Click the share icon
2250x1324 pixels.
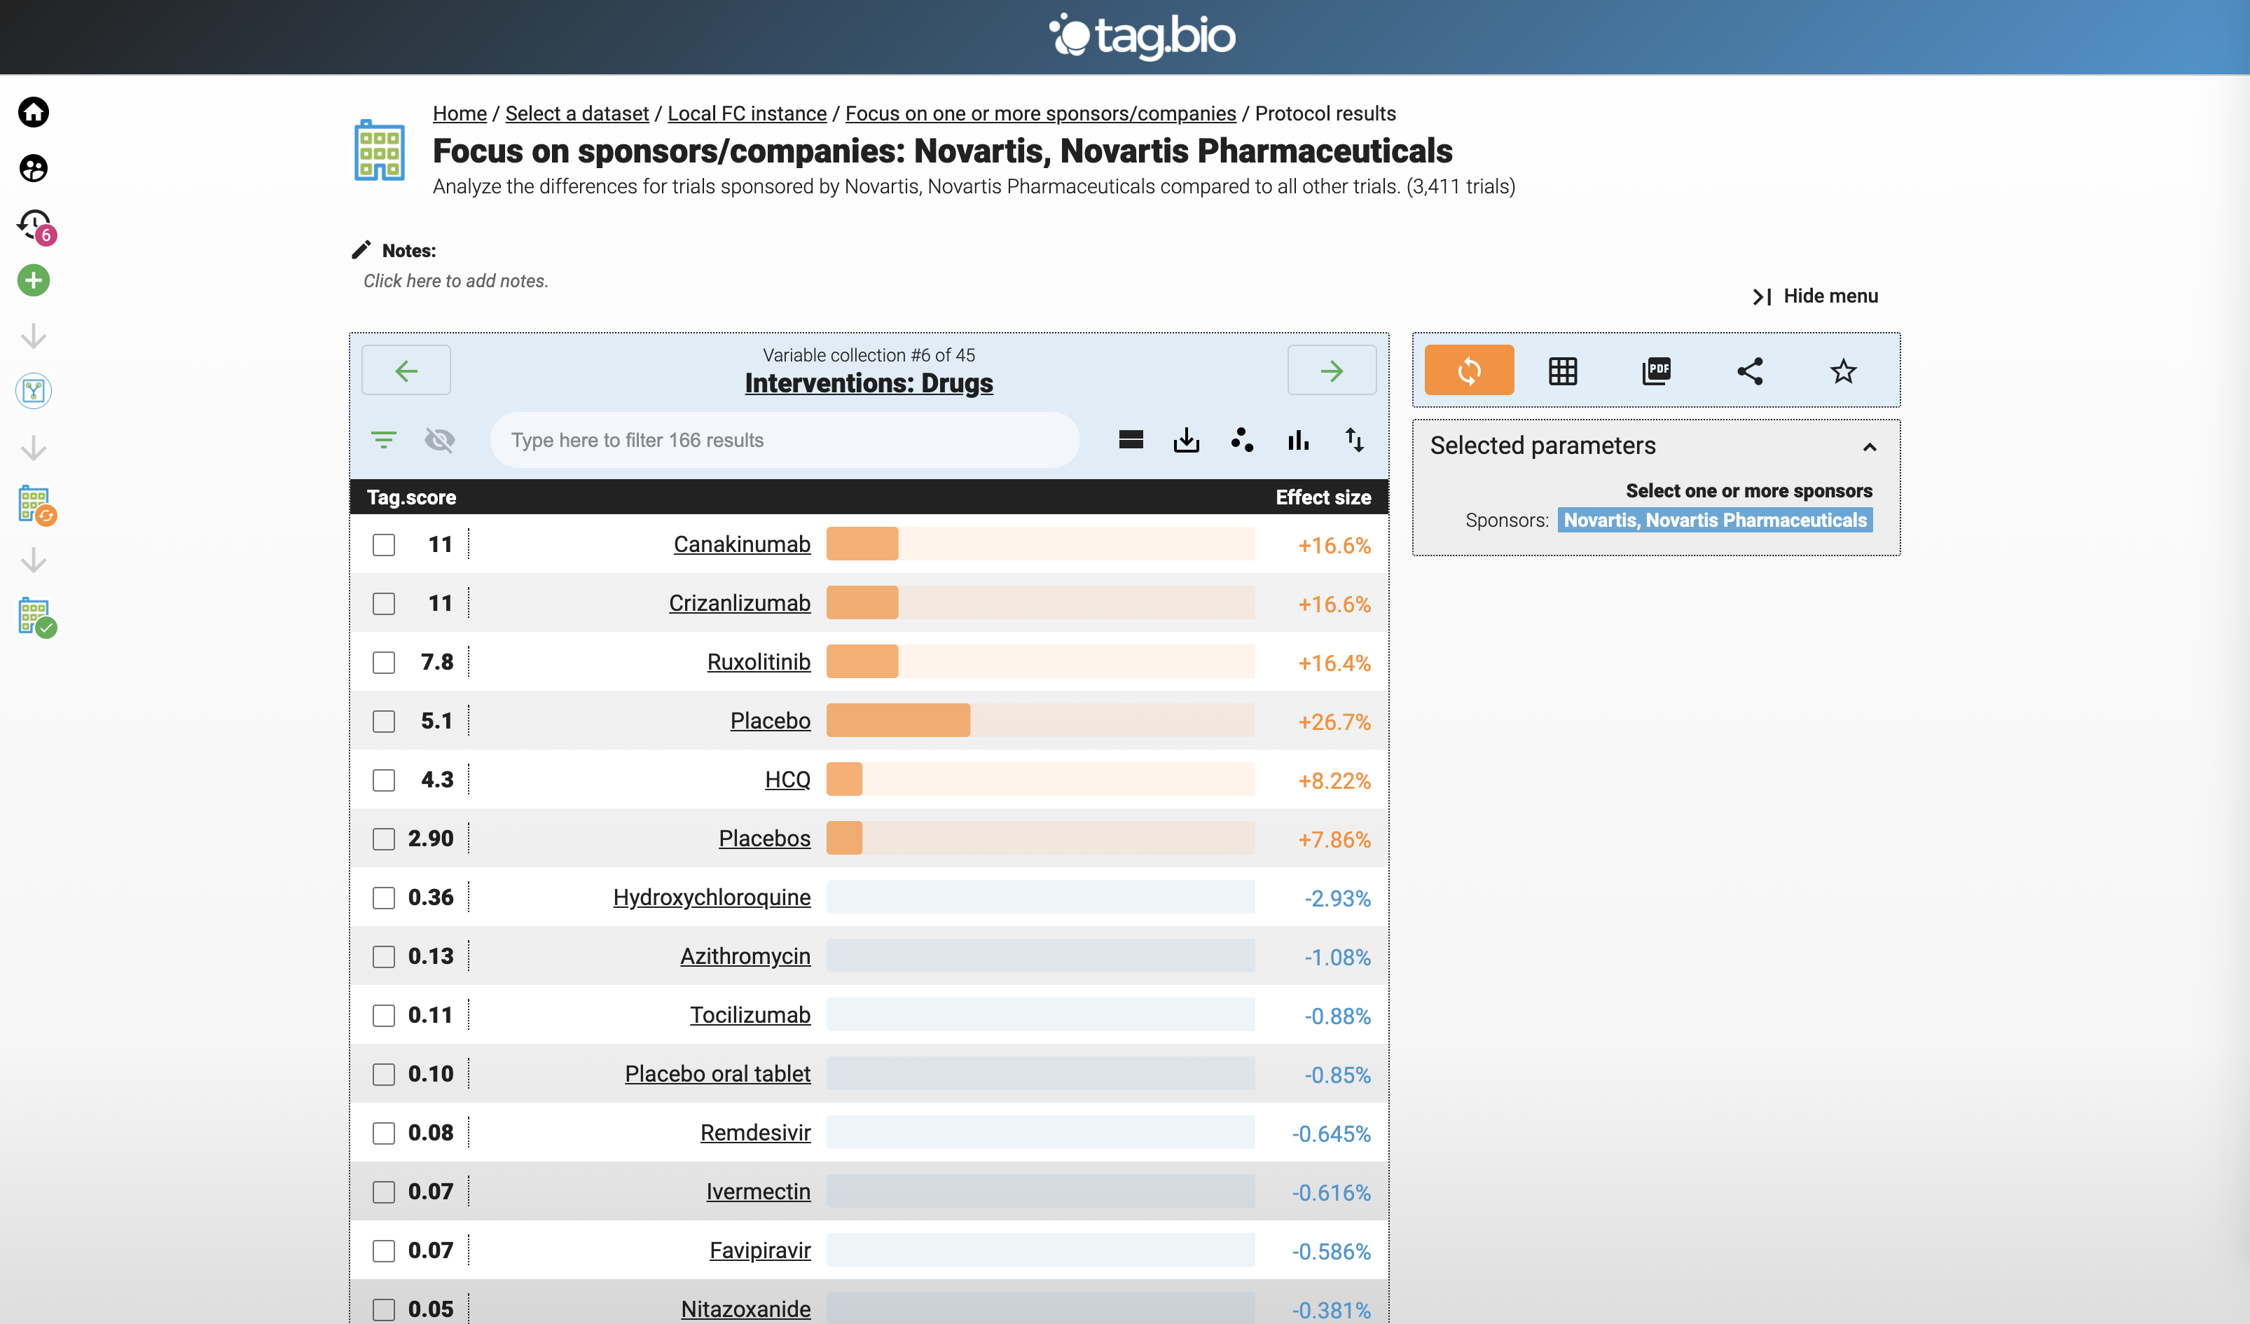[x=1749, y=371]
